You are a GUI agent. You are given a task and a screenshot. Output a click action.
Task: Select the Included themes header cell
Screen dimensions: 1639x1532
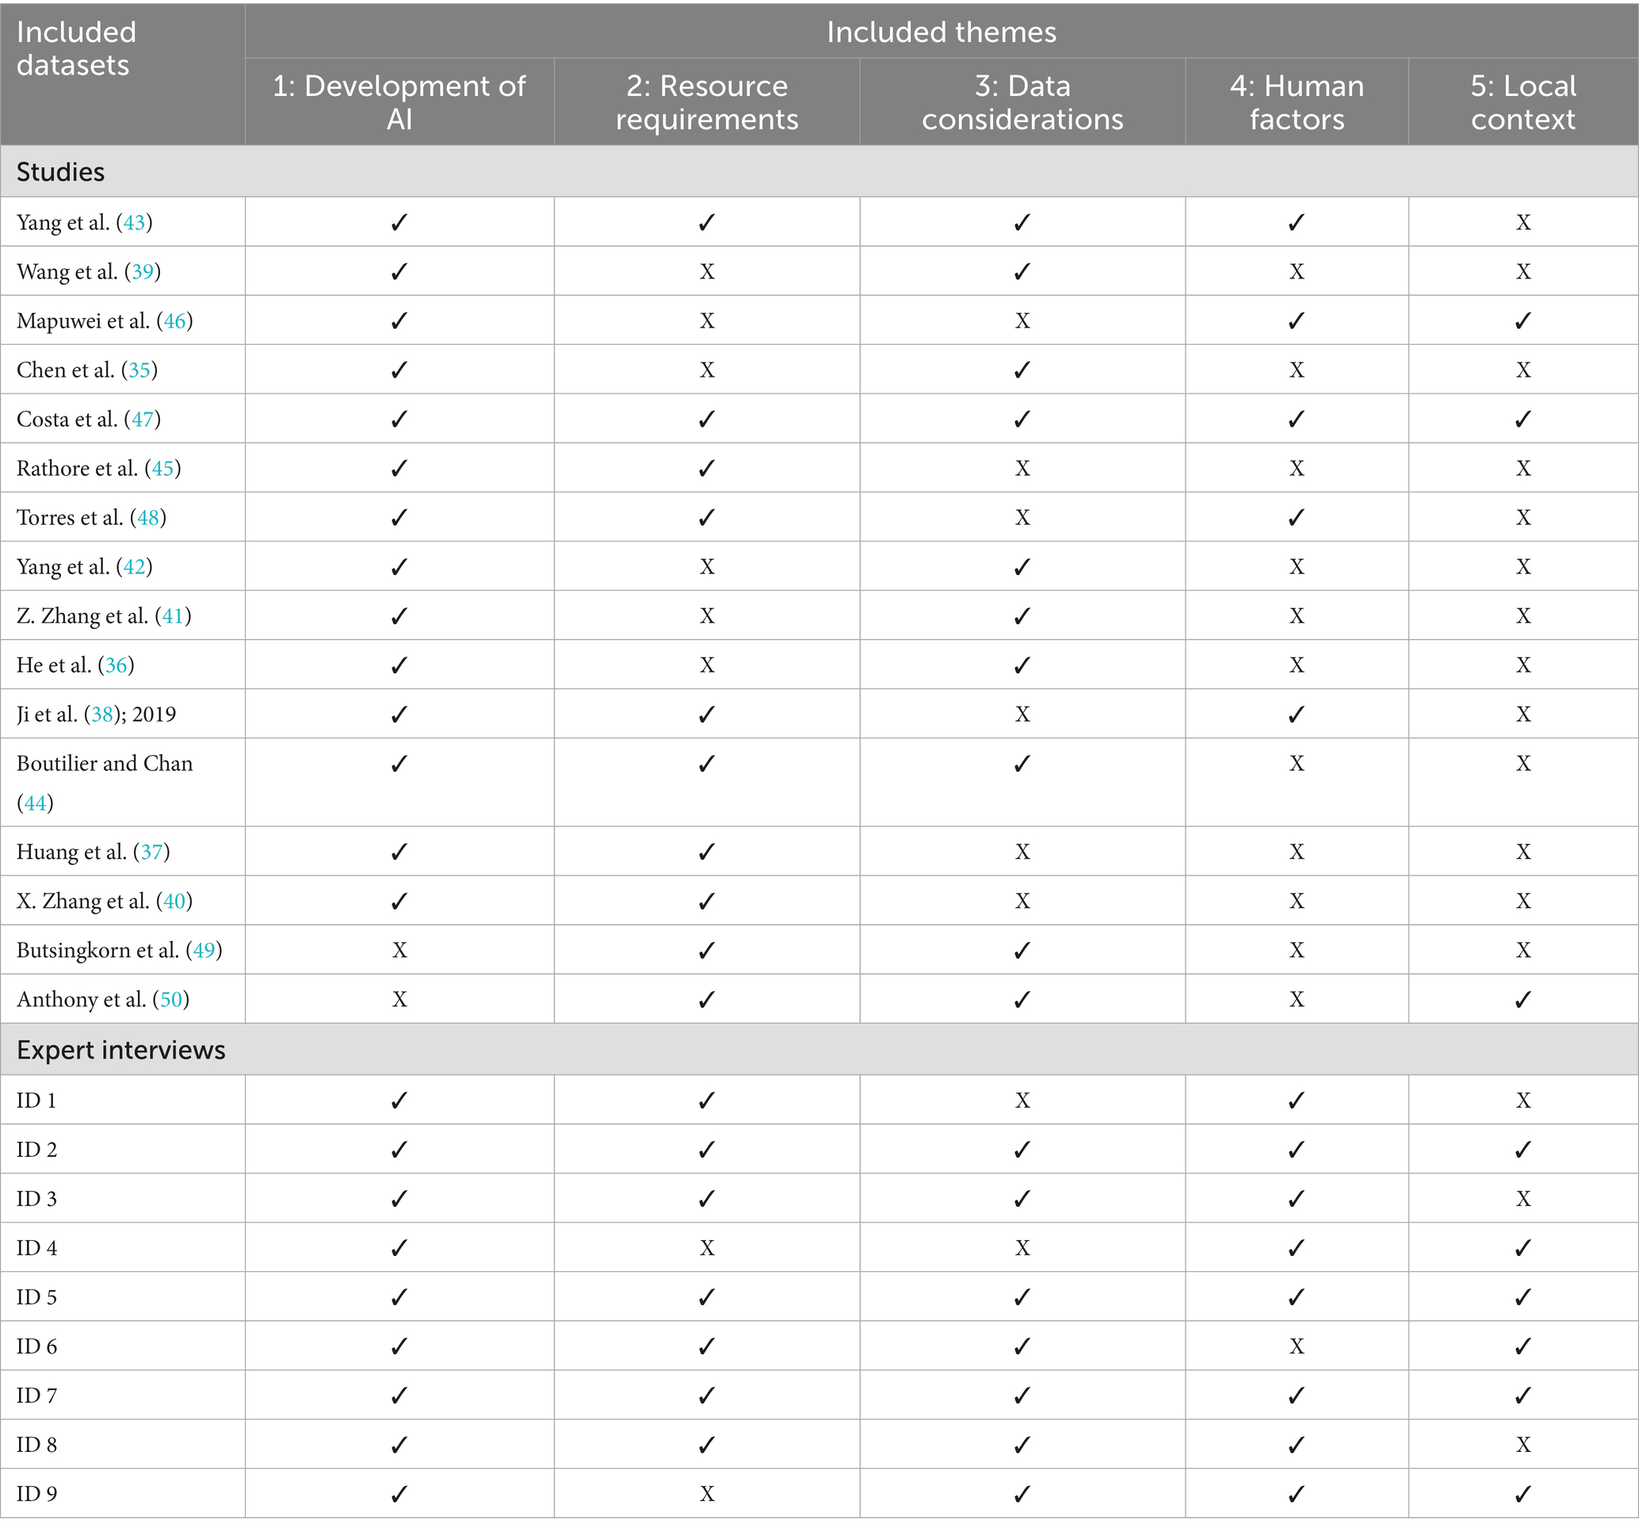coord(941,32)
